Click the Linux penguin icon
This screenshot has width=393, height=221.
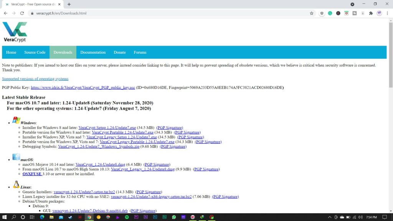[16, 185]
